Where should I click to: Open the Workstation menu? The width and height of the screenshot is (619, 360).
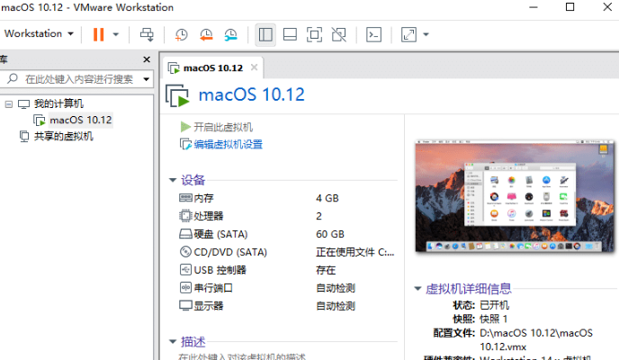pos(39,34)
